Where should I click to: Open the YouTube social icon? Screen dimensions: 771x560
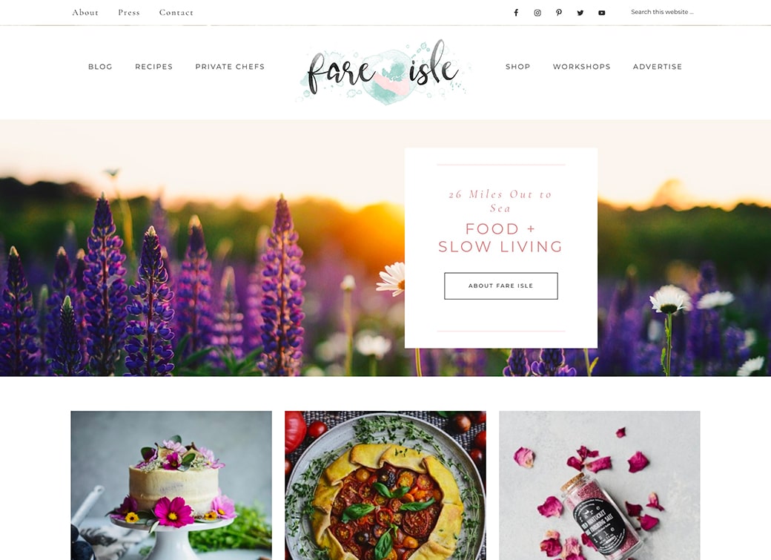[601, 13]
